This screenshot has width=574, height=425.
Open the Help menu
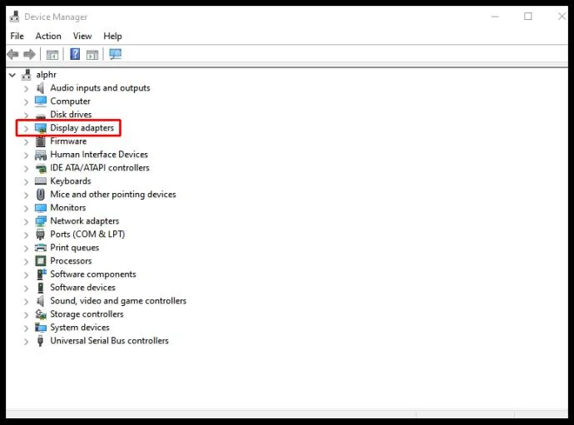tap(113, 36)
